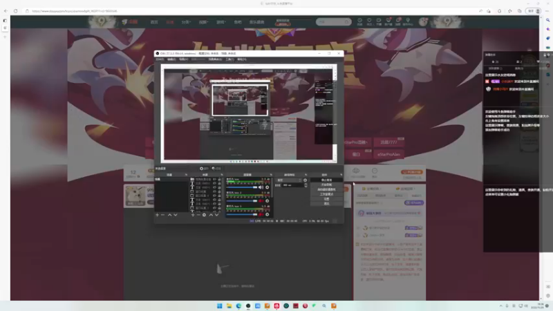Add a new scene with the plus icon
553x311 pixels.
point(158,215)
